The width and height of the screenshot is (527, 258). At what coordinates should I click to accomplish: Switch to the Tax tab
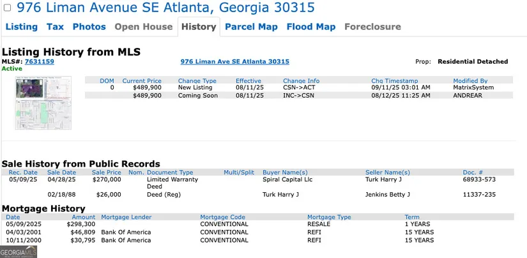click(x=56, y=27)
